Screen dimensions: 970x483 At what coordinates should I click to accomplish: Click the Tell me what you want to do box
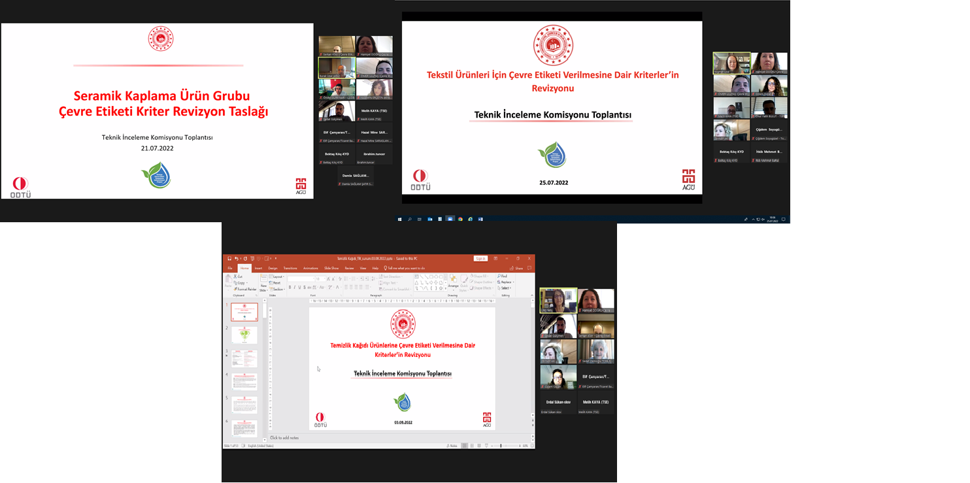point(405,268)
